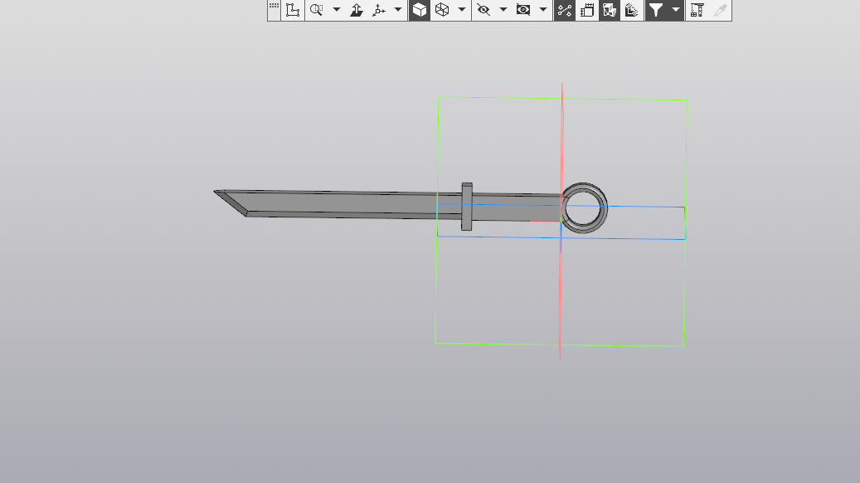Click the hide objects crossed-eye icon
This screenshot has height=483, width=860.
(483, 10)
